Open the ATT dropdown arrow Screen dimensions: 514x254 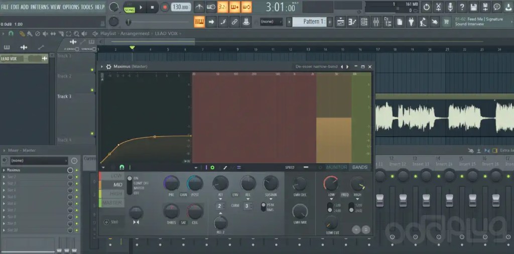coord(220,199)
